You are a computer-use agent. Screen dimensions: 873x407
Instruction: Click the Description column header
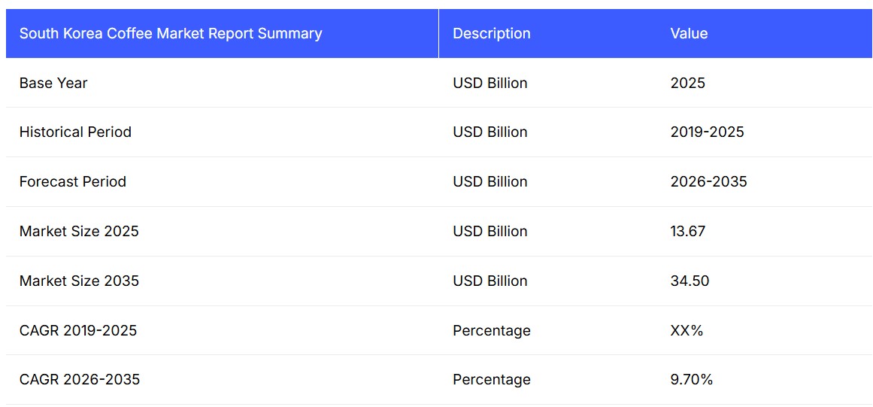[491, 34]
